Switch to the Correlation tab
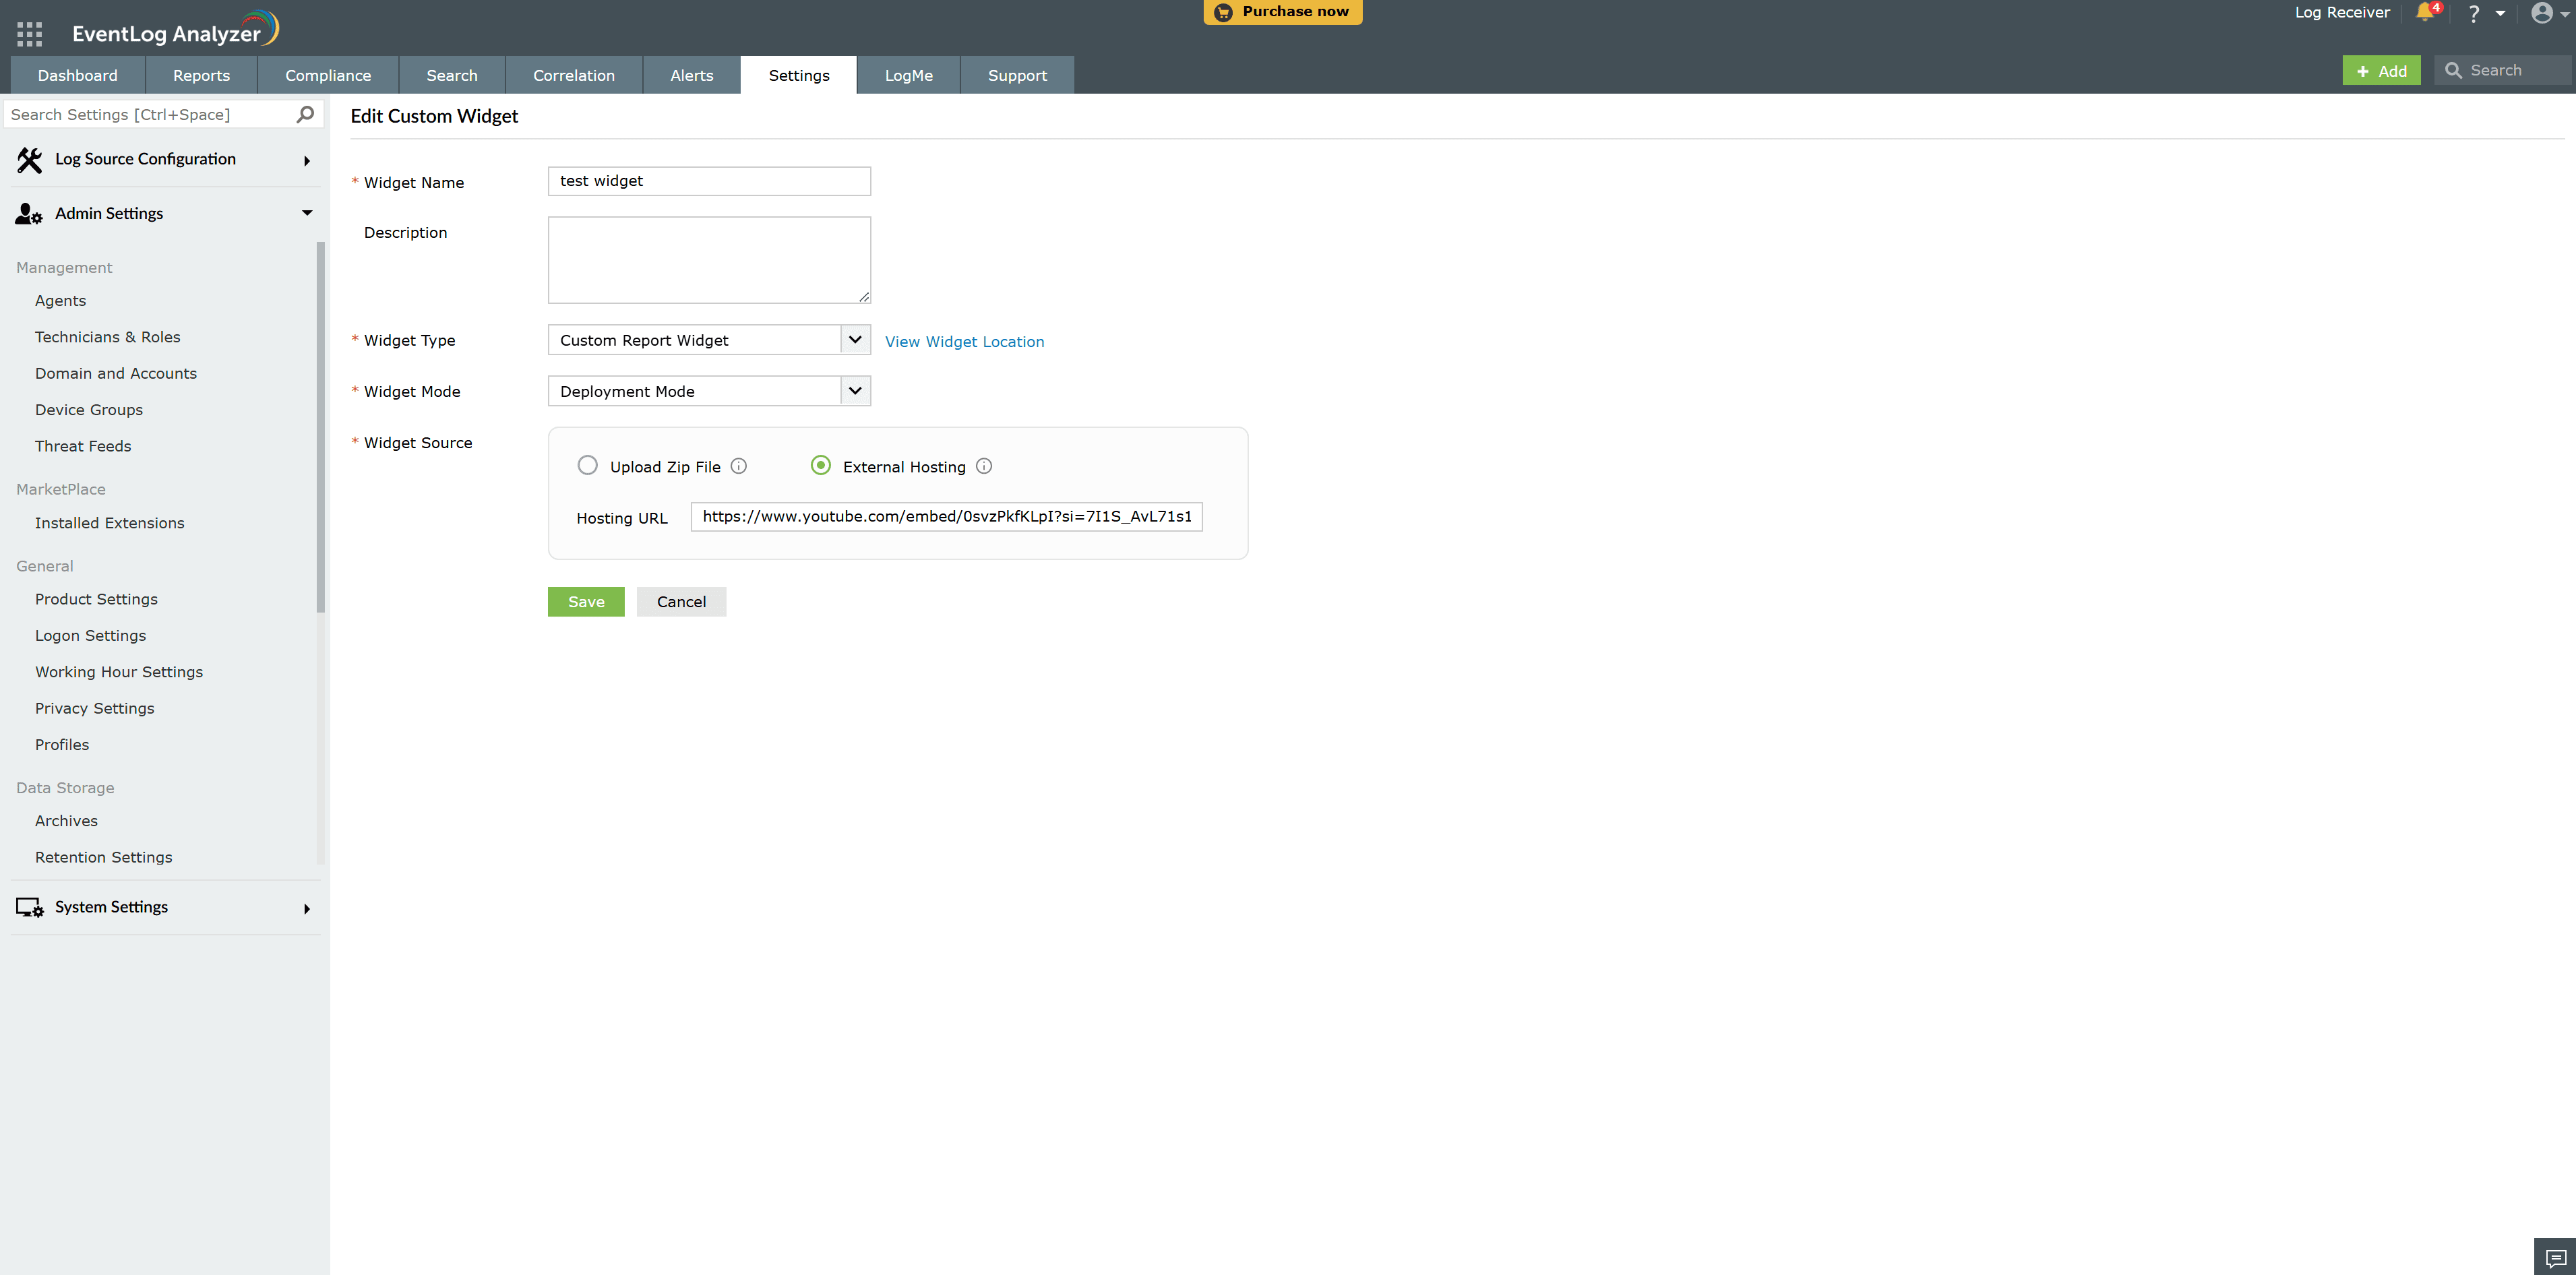 coord(573,74)
